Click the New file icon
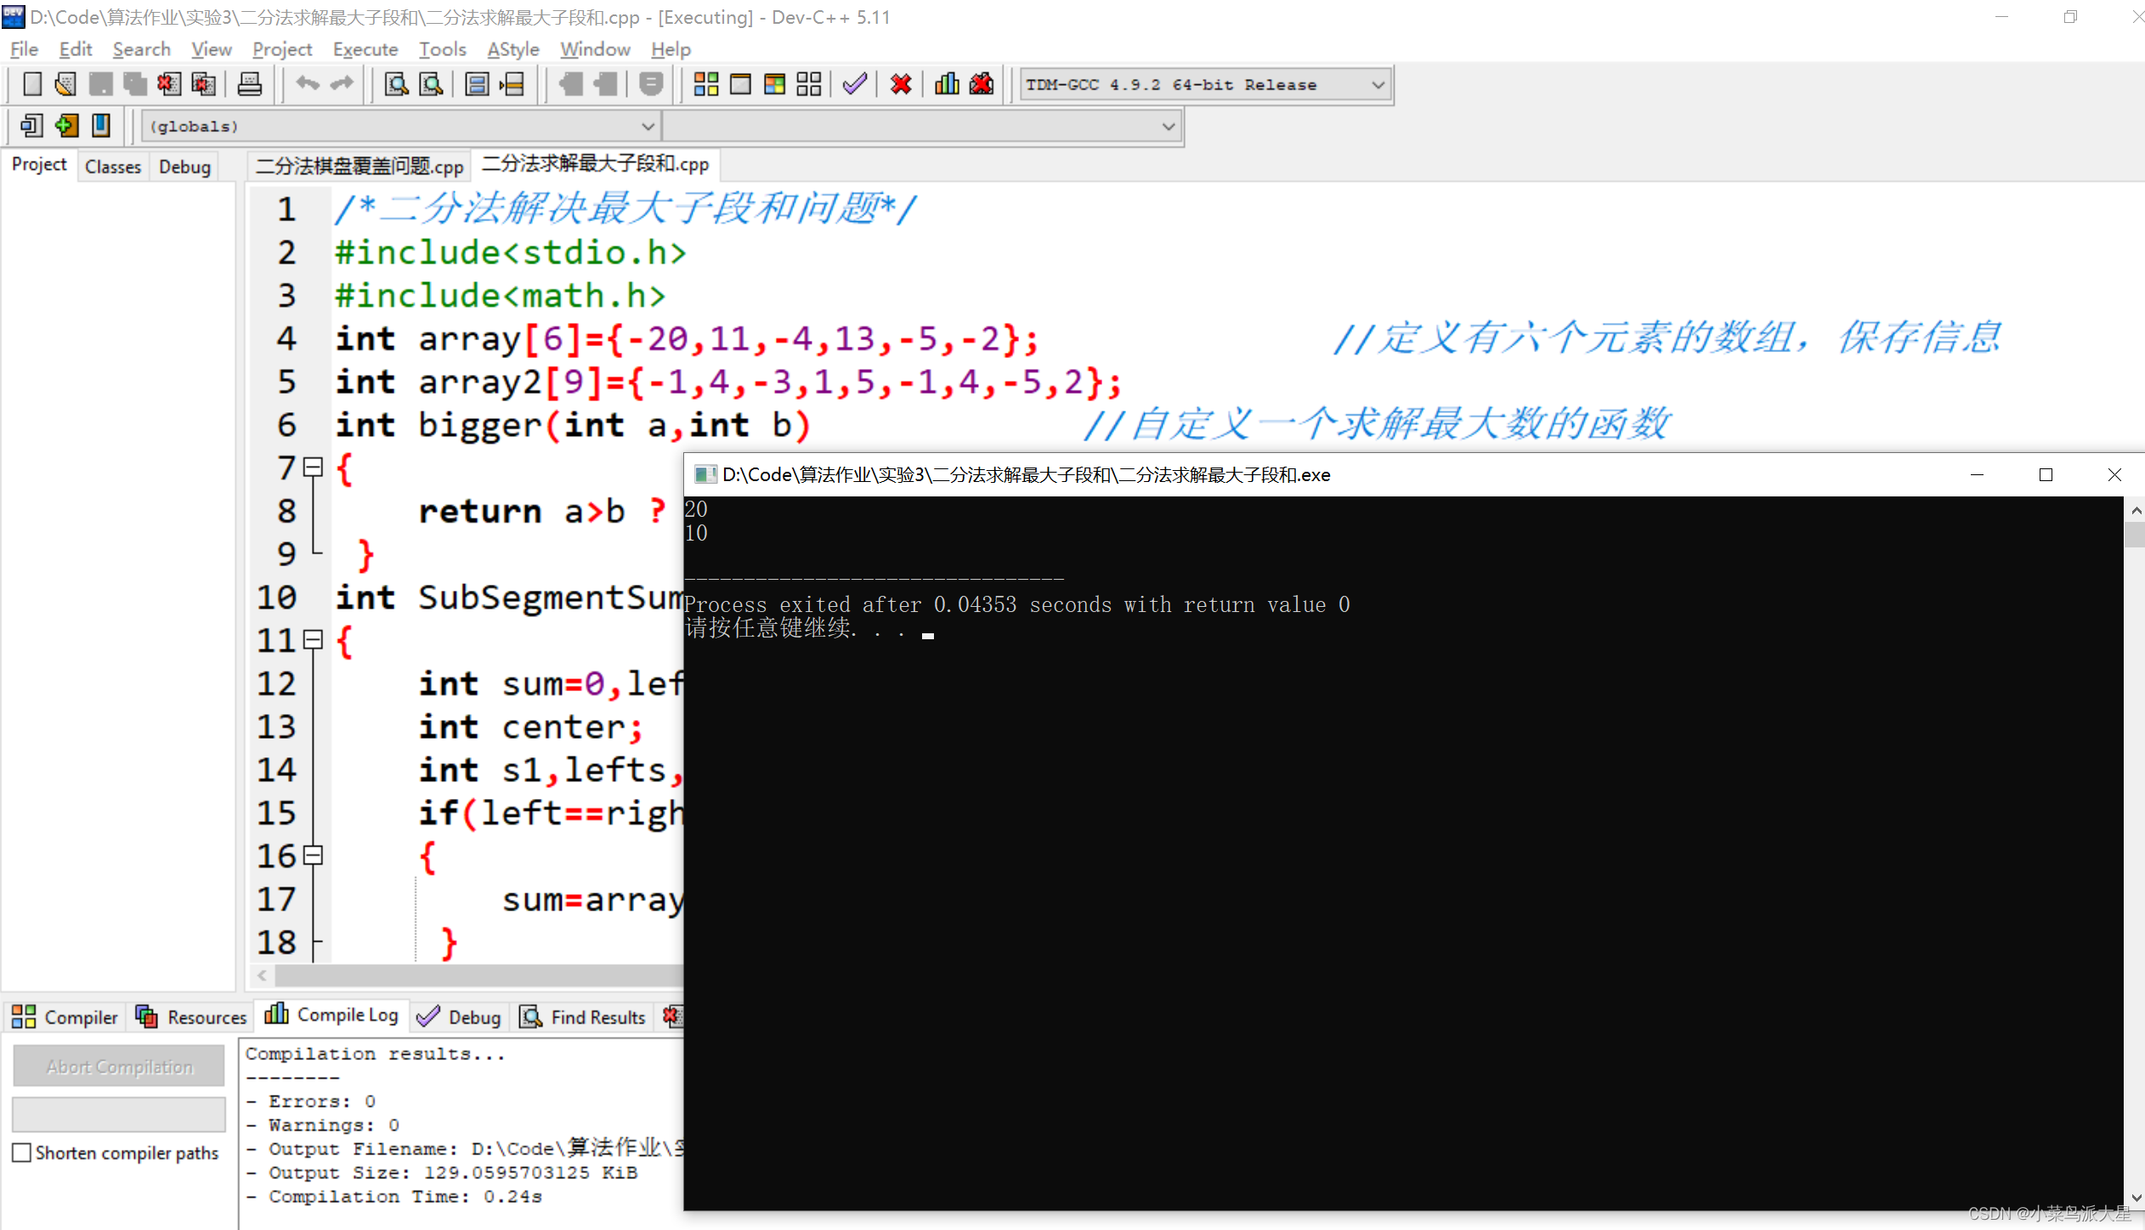The image size is (2145, 1230). (x=31, y=84)
